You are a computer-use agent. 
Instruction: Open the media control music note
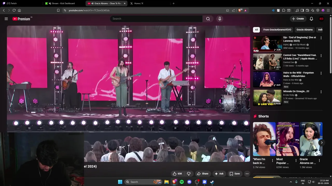[297, 10]
